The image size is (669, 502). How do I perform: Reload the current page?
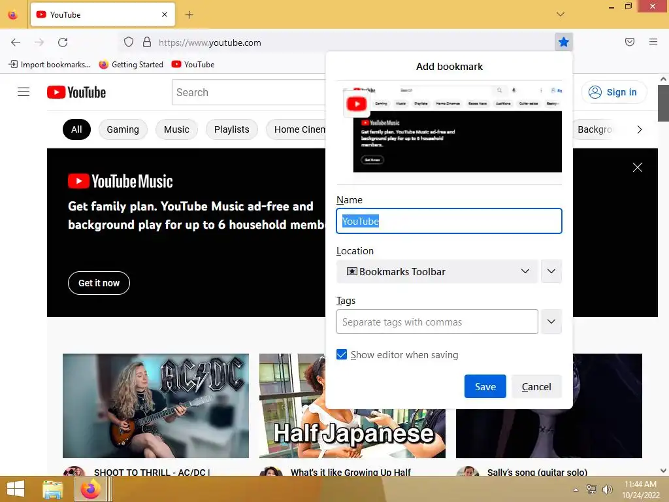tap(63, 42)
